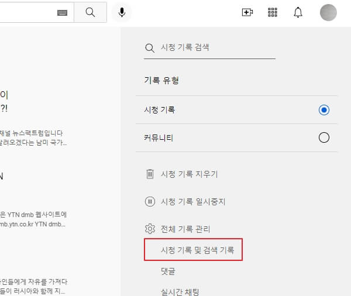Click the trash icon for 시청 기록 지우기
The height and width of the screenshot is (296, 351).
tap(150, 174)
